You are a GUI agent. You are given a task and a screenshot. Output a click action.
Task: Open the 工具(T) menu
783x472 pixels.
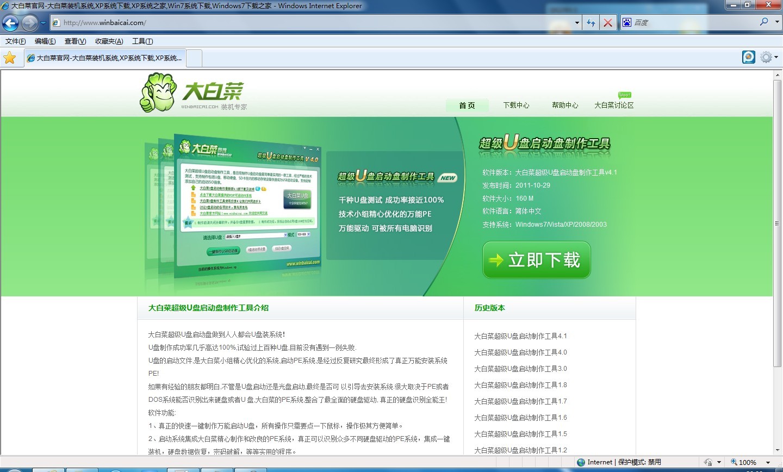click(142, 41)
